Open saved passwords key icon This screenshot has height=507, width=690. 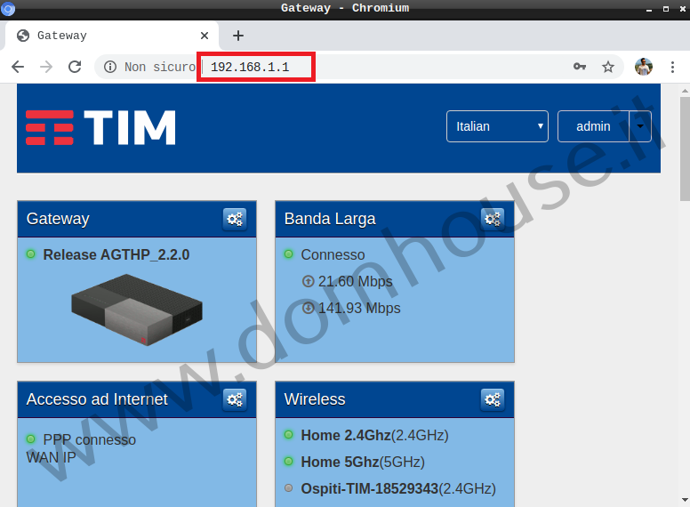(x=580, y=67)
